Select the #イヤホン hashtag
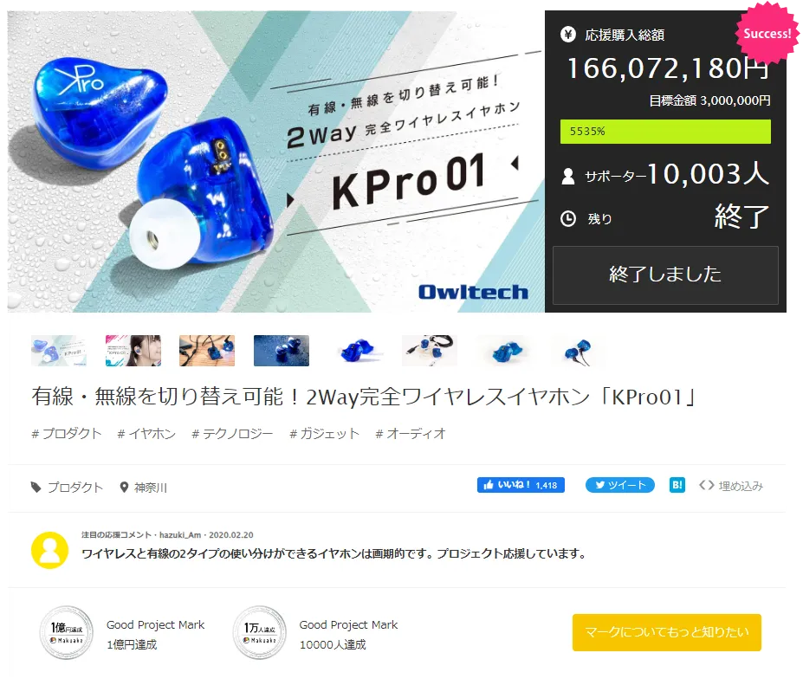Screen dimensions: 803x685 146,434
